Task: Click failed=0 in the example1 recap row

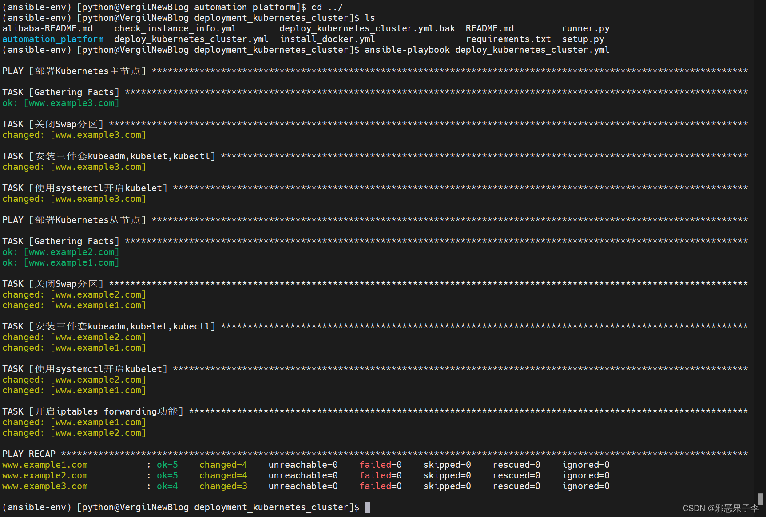Action: (x=381, y=465)
